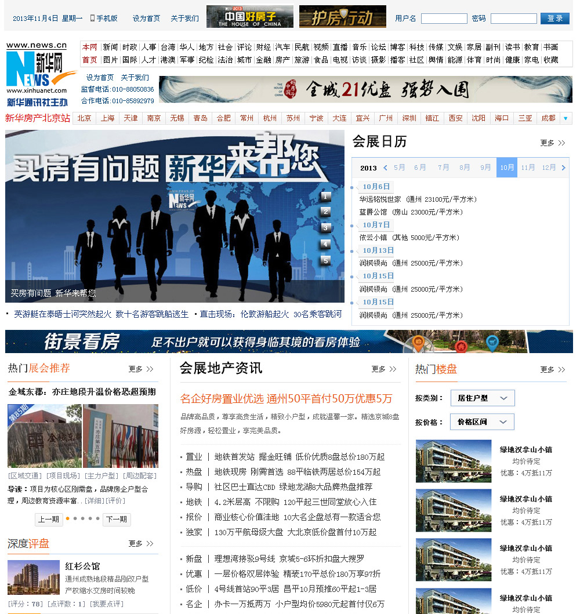Open the mobile version phone icon

tap(92, 19)
